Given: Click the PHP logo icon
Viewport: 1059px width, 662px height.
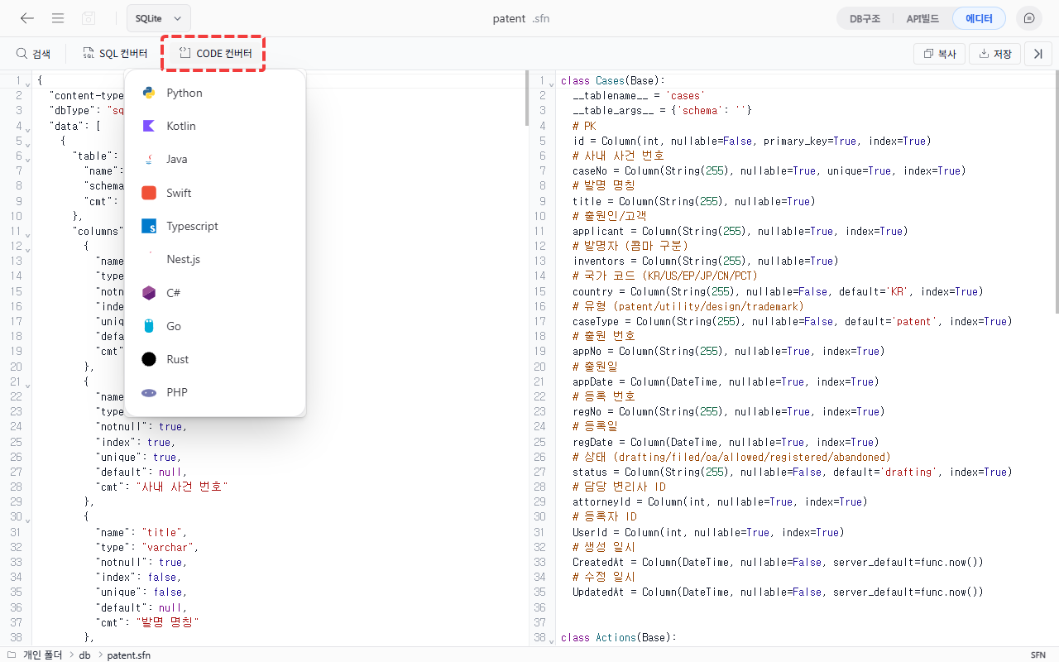Looking at the screenshot, I should (x=149, y=393).
